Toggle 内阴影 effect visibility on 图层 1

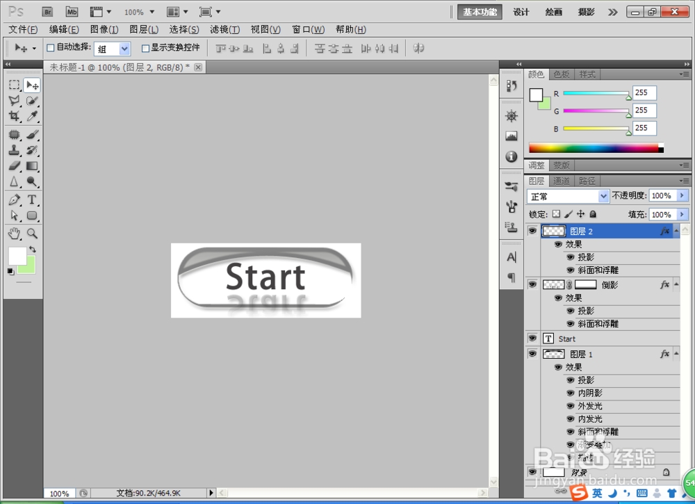point(571,393)
